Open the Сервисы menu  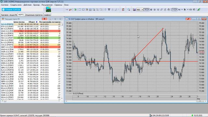[58, 5]
